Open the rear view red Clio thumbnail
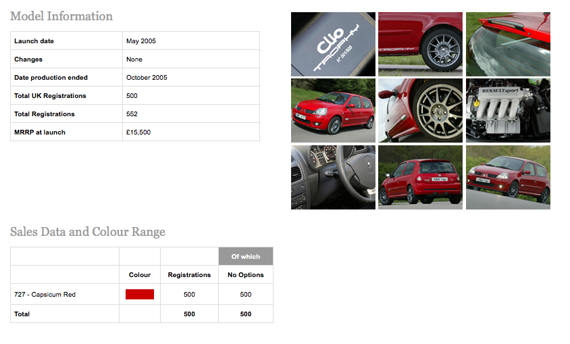The height and width of the screenshot is (344, 570). click(420, 178)
